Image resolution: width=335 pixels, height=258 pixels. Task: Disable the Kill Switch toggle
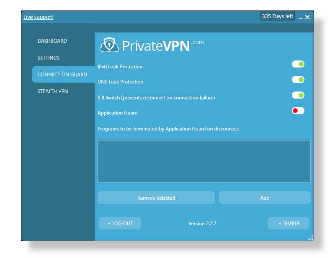[x=298, y=95]
